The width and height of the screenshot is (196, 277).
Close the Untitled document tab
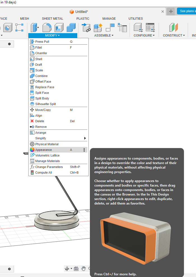pyautogui.click(x=163, y=12)
